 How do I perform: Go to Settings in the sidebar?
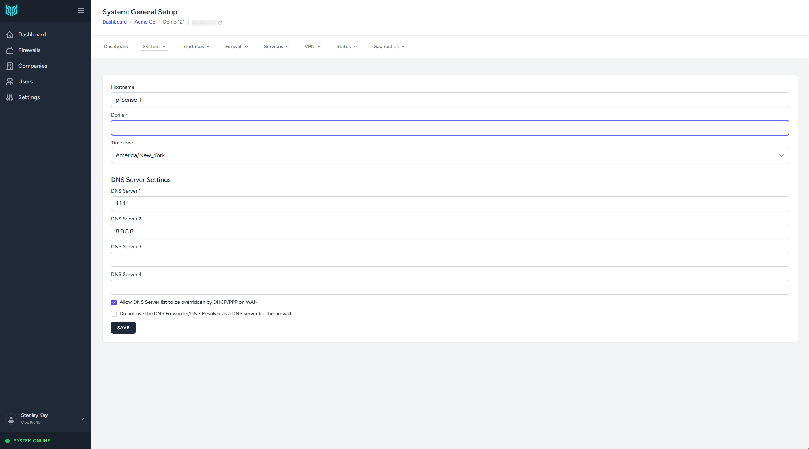29,97
